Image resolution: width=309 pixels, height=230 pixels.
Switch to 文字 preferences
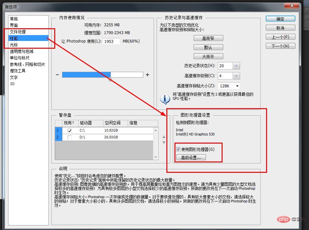(14, 77)
